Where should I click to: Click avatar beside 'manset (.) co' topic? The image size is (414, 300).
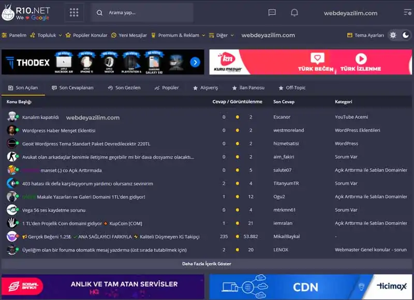coord(12,170)
